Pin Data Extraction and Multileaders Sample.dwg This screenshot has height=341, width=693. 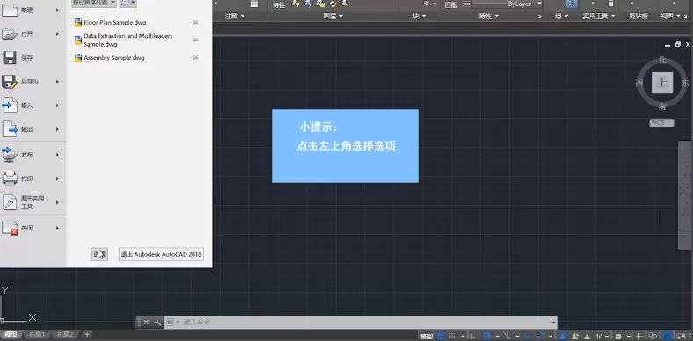point(195,40)
